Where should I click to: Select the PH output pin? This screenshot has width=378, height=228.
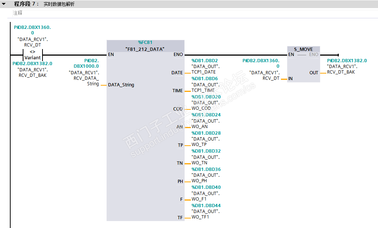click(180, 182)
